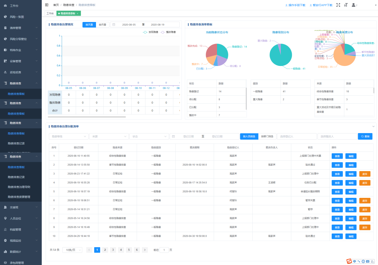Open the 状态 filter dropdown
Screen dimensions: 378x265
click(149, 136)
